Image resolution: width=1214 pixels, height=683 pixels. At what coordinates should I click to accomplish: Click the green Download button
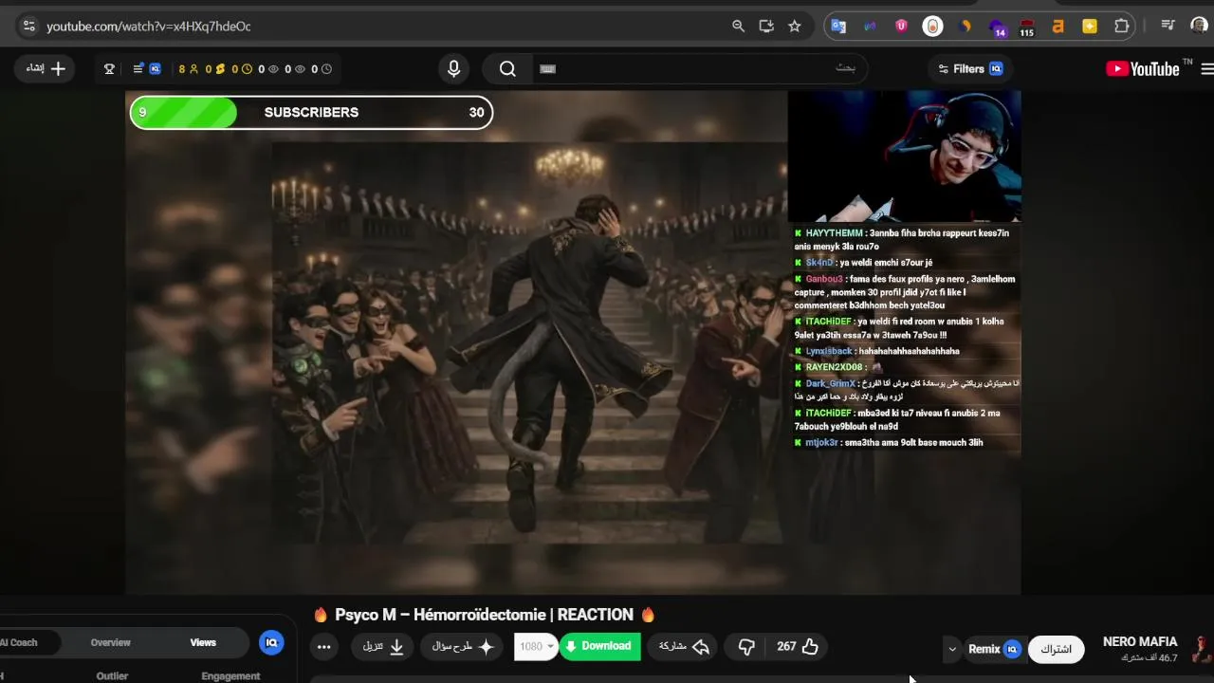tap(599, 647)
